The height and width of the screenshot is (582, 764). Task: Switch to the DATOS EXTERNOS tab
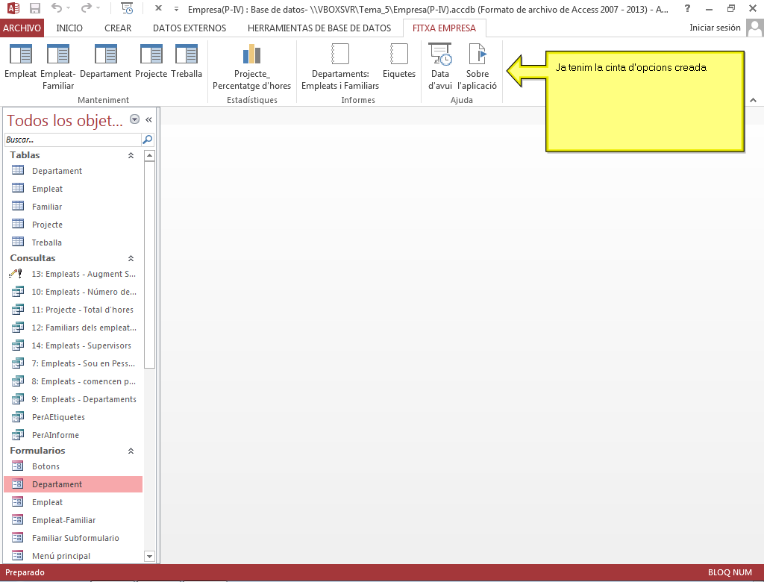pos(190,28)
